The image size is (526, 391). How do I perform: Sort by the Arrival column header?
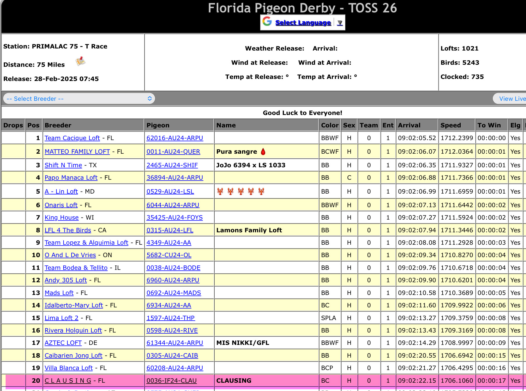[x=409, y=125]
